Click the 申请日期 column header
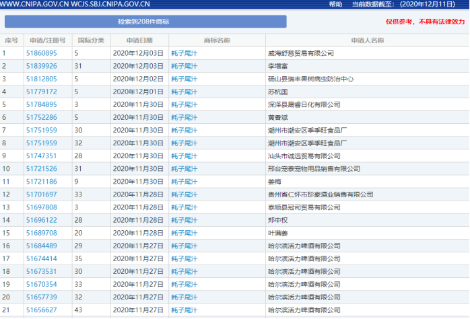The width and height of the screenshot is (470, 319). (x=137, y=40)
